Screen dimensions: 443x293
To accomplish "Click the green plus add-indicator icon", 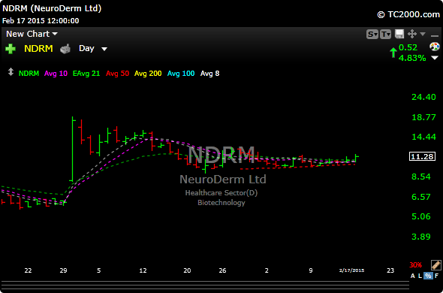I will point(11,49).
